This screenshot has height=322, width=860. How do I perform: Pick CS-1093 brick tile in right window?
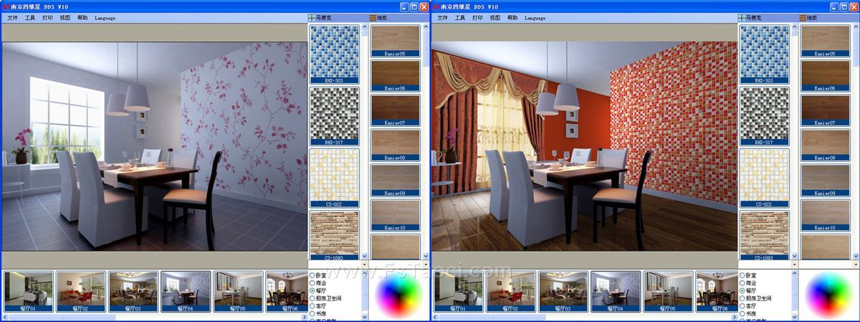pos(764,235)
